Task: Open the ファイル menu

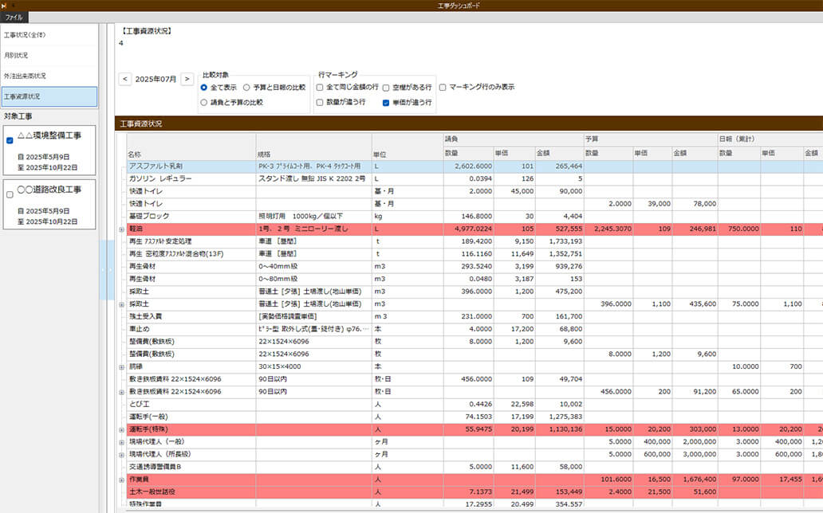Action: [15, 16]
